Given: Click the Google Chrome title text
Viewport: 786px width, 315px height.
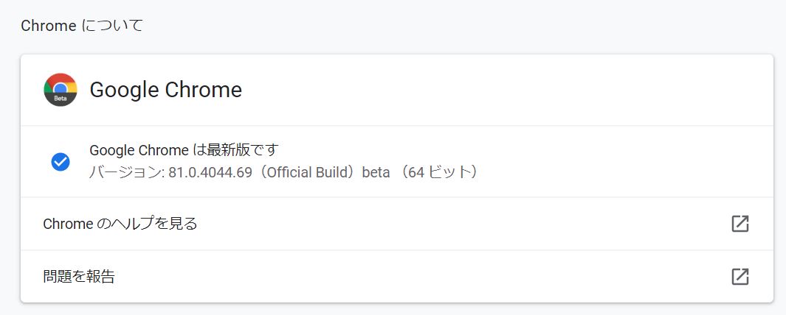Looking at the screenshot, I should coord(166,90).
